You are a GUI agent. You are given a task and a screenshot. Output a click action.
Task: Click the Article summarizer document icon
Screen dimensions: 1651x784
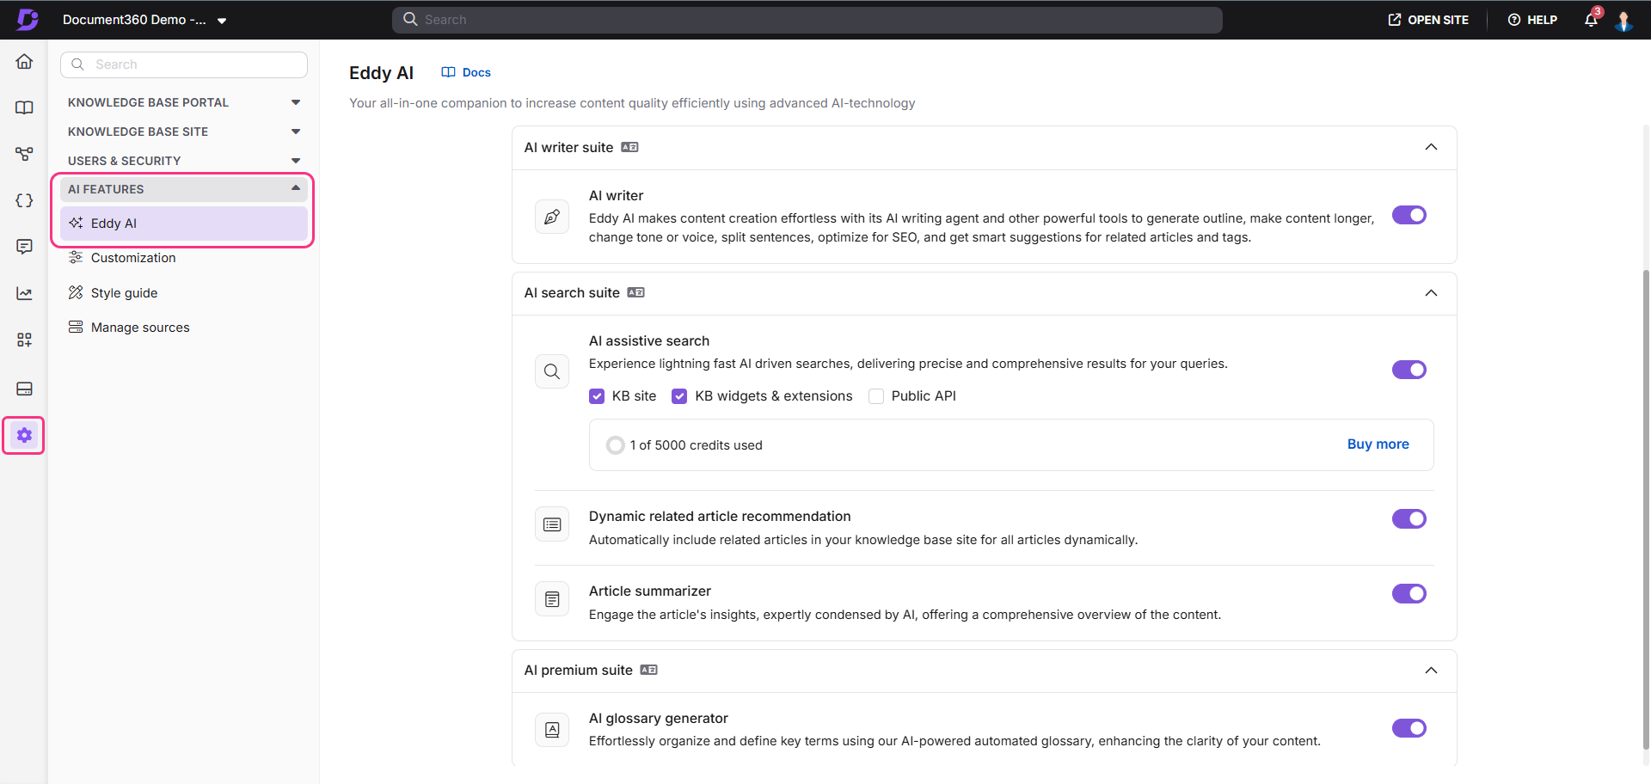coord(552,599)
